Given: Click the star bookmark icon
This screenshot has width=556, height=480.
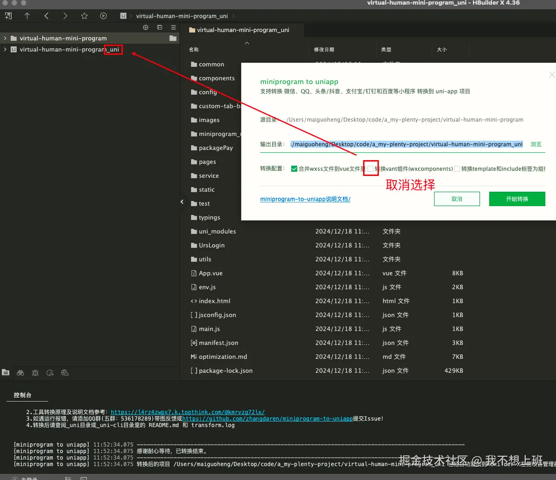Looking at the screenshot, I should [x=84, y=16].
